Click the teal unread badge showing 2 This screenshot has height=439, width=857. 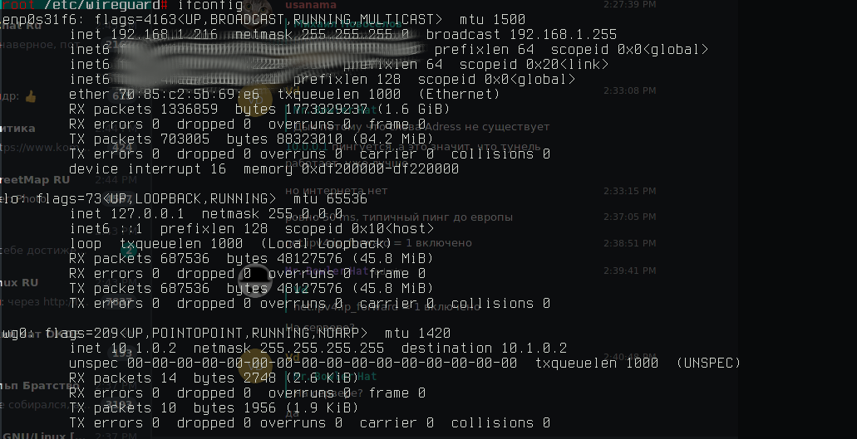click(129, 251)
